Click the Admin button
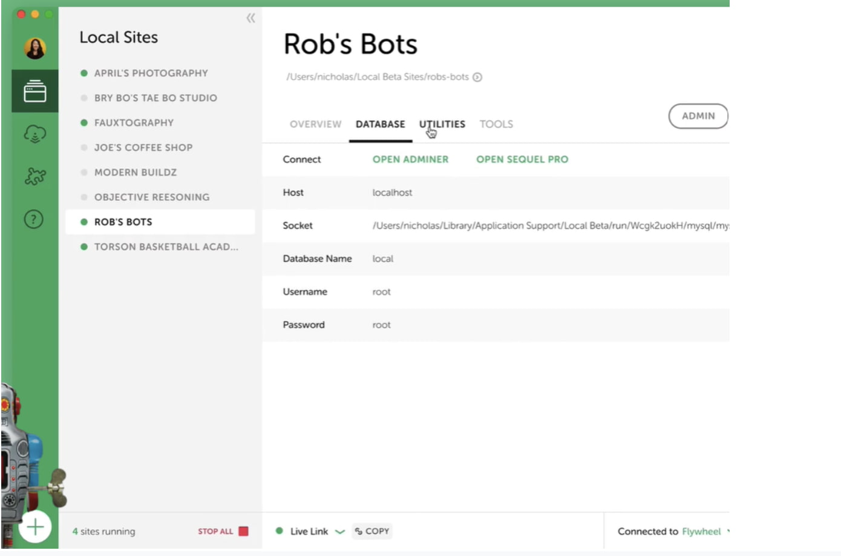The height and width of the screenshot is (556, 841). (698, 116)
